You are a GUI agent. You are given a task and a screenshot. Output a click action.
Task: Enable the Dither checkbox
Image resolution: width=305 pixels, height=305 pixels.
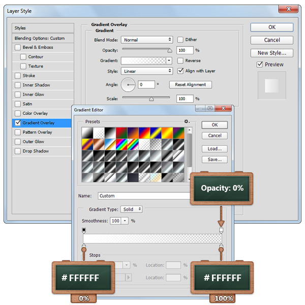tap(180, 40)
